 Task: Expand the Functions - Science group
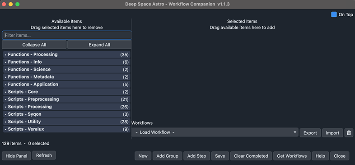click(67, 70)
